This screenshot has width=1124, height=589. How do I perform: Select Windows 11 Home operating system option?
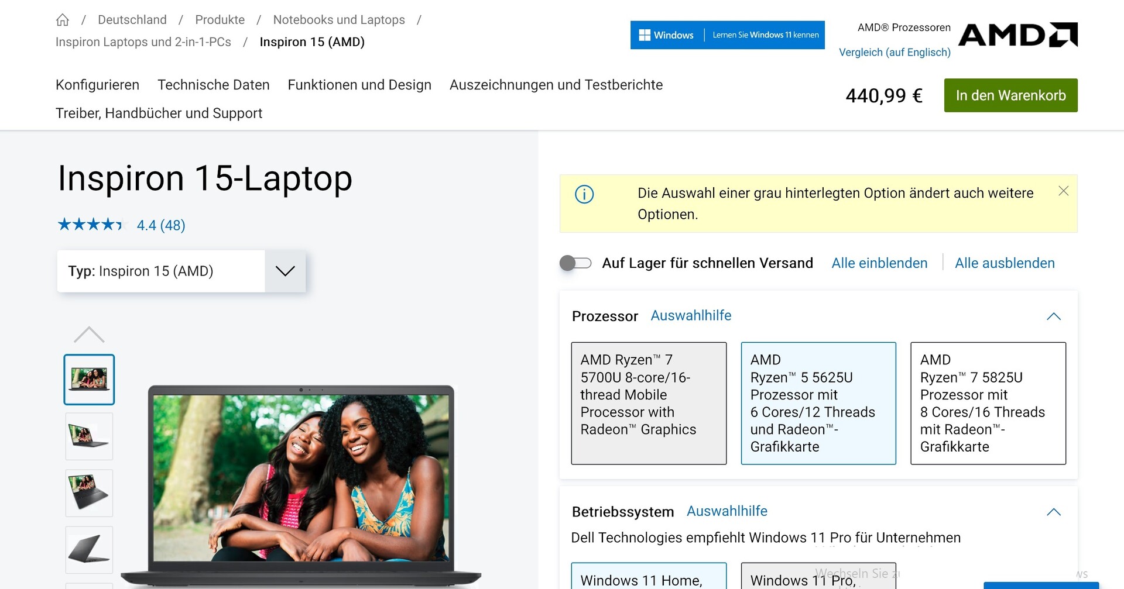[649, 576]
